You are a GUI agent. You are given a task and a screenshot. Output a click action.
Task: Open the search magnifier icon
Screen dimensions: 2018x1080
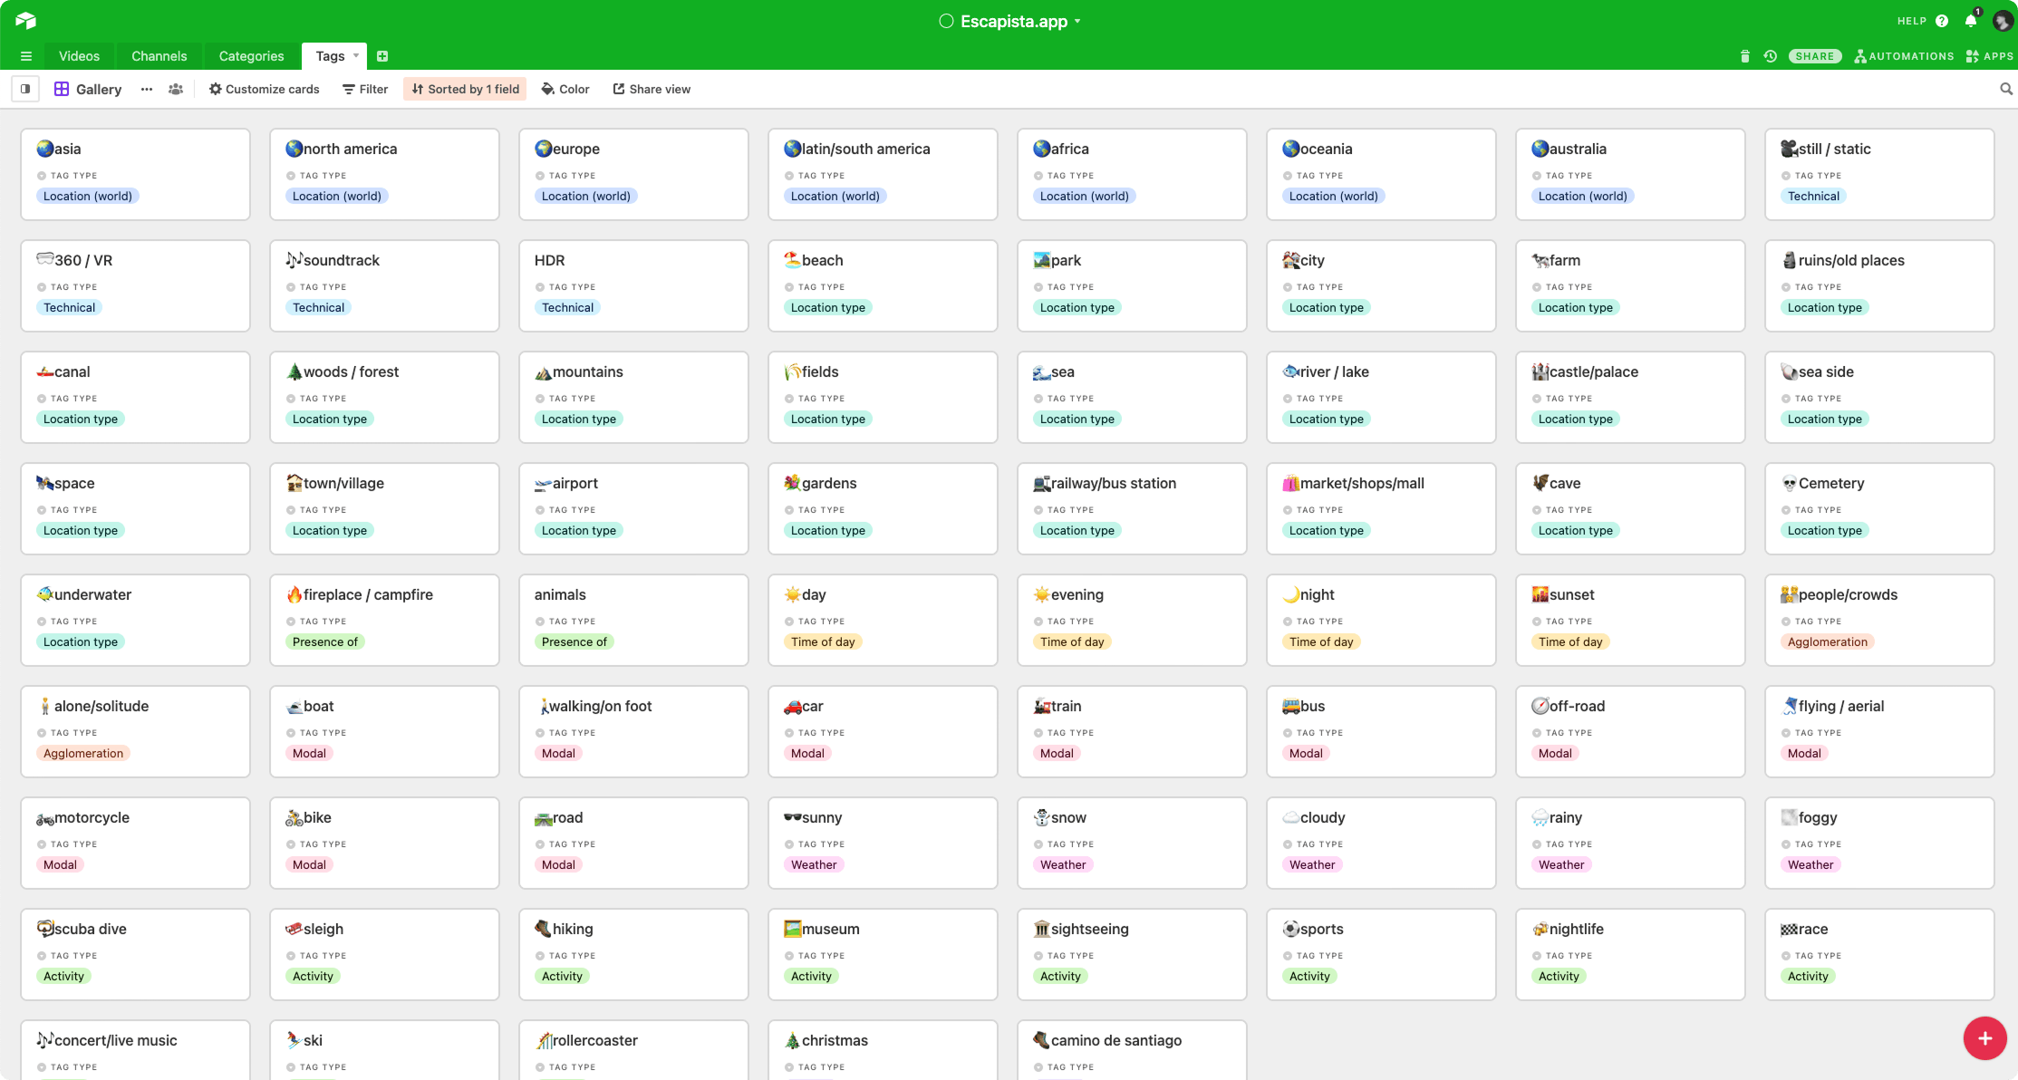[x=2005, y=89]
